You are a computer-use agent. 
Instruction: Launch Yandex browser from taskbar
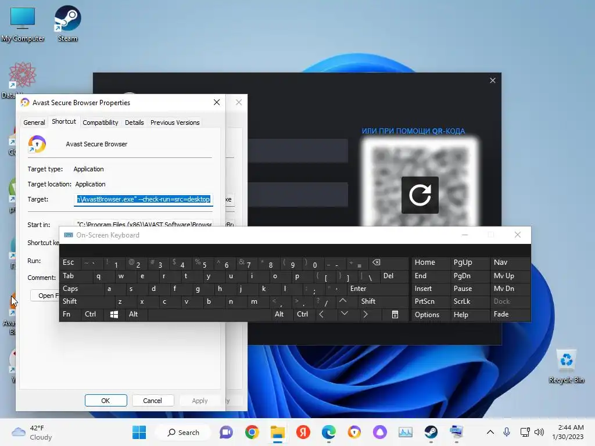point(303,432)
